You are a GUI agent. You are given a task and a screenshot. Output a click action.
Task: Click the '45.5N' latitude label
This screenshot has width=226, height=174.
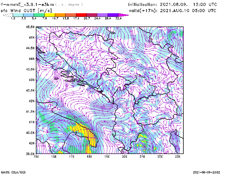31,27
